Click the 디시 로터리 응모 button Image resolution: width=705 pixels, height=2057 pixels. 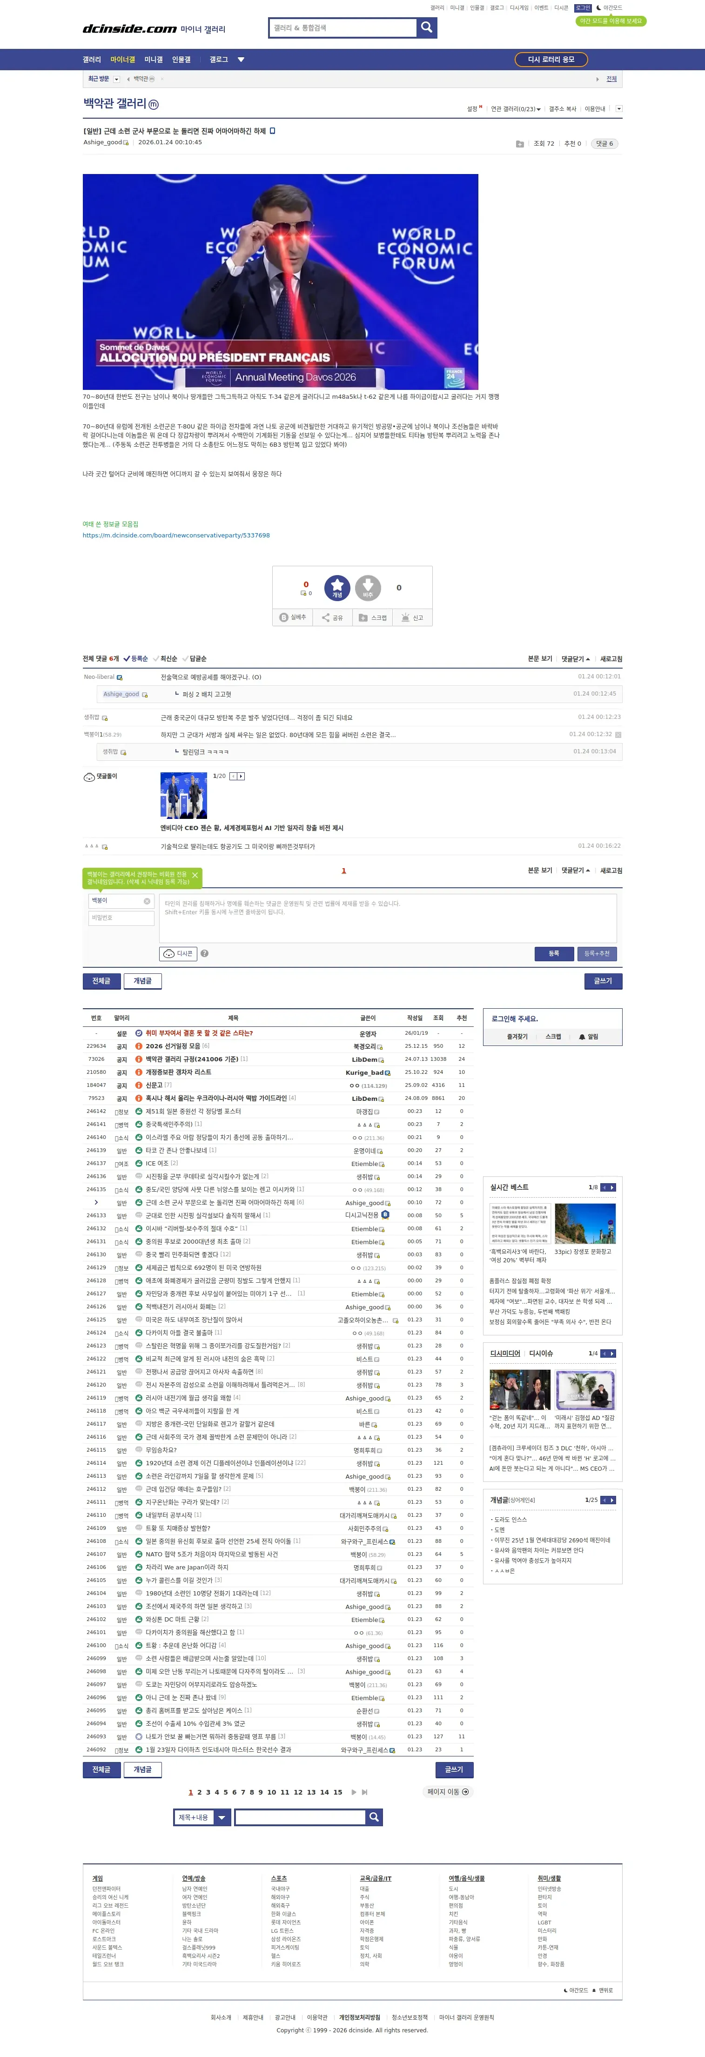[x=551, y=60]
